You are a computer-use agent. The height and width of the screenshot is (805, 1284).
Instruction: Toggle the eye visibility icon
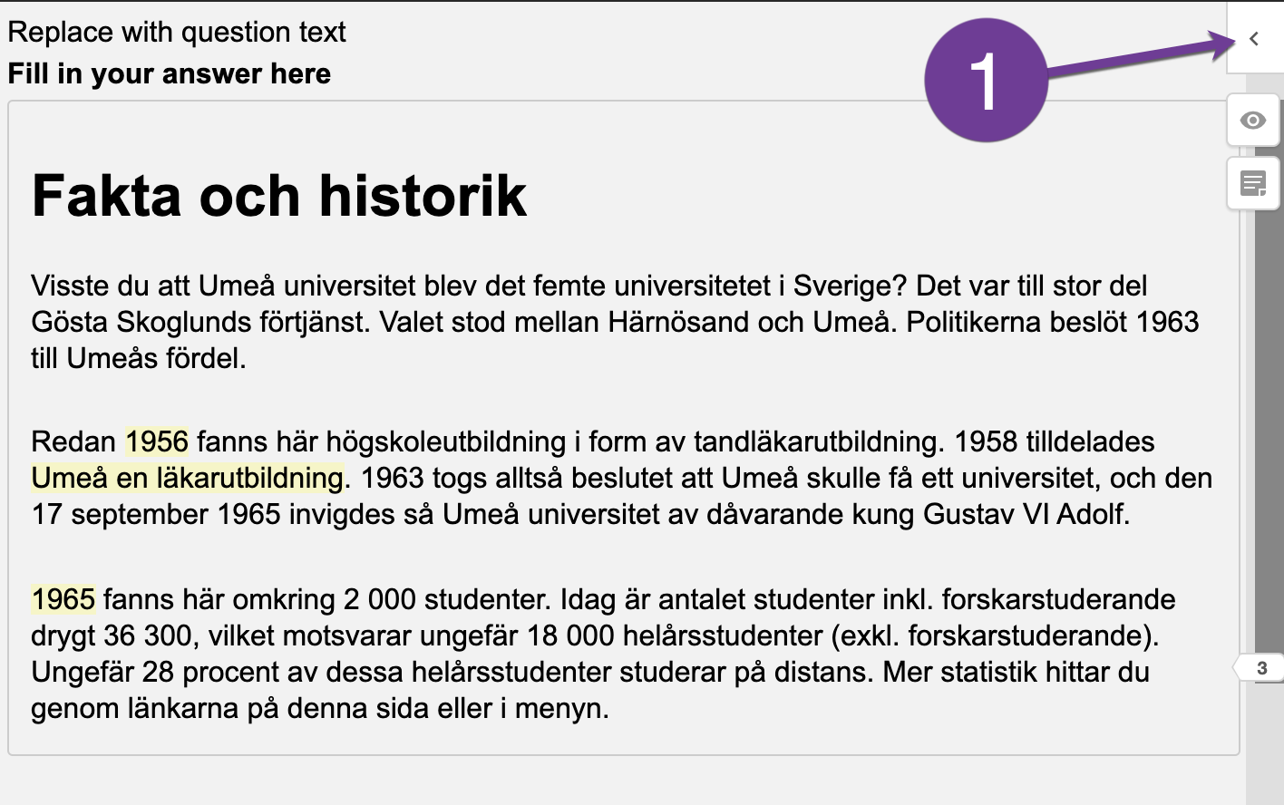point(1253,121)
